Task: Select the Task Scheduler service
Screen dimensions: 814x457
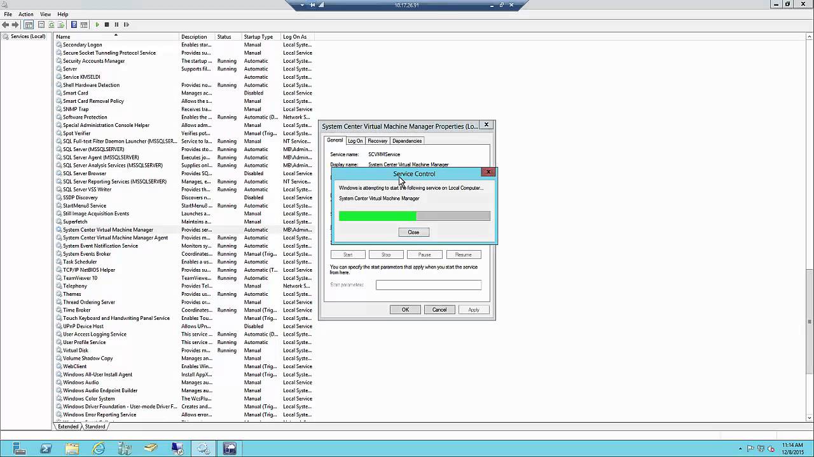Action: point(80,262)
